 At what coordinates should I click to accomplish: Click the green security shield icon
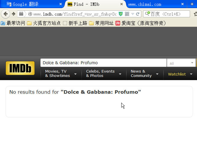click(121, 14)
